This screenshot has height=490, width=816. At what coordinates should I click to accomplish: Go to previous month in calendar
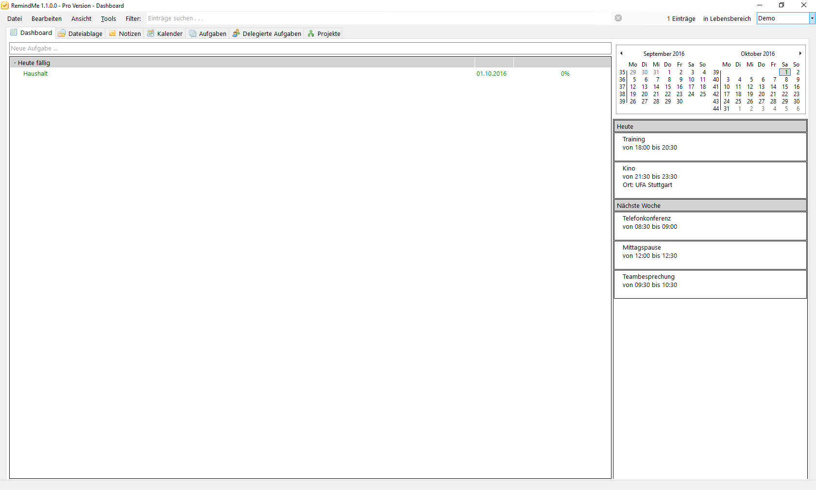point(621,53)
